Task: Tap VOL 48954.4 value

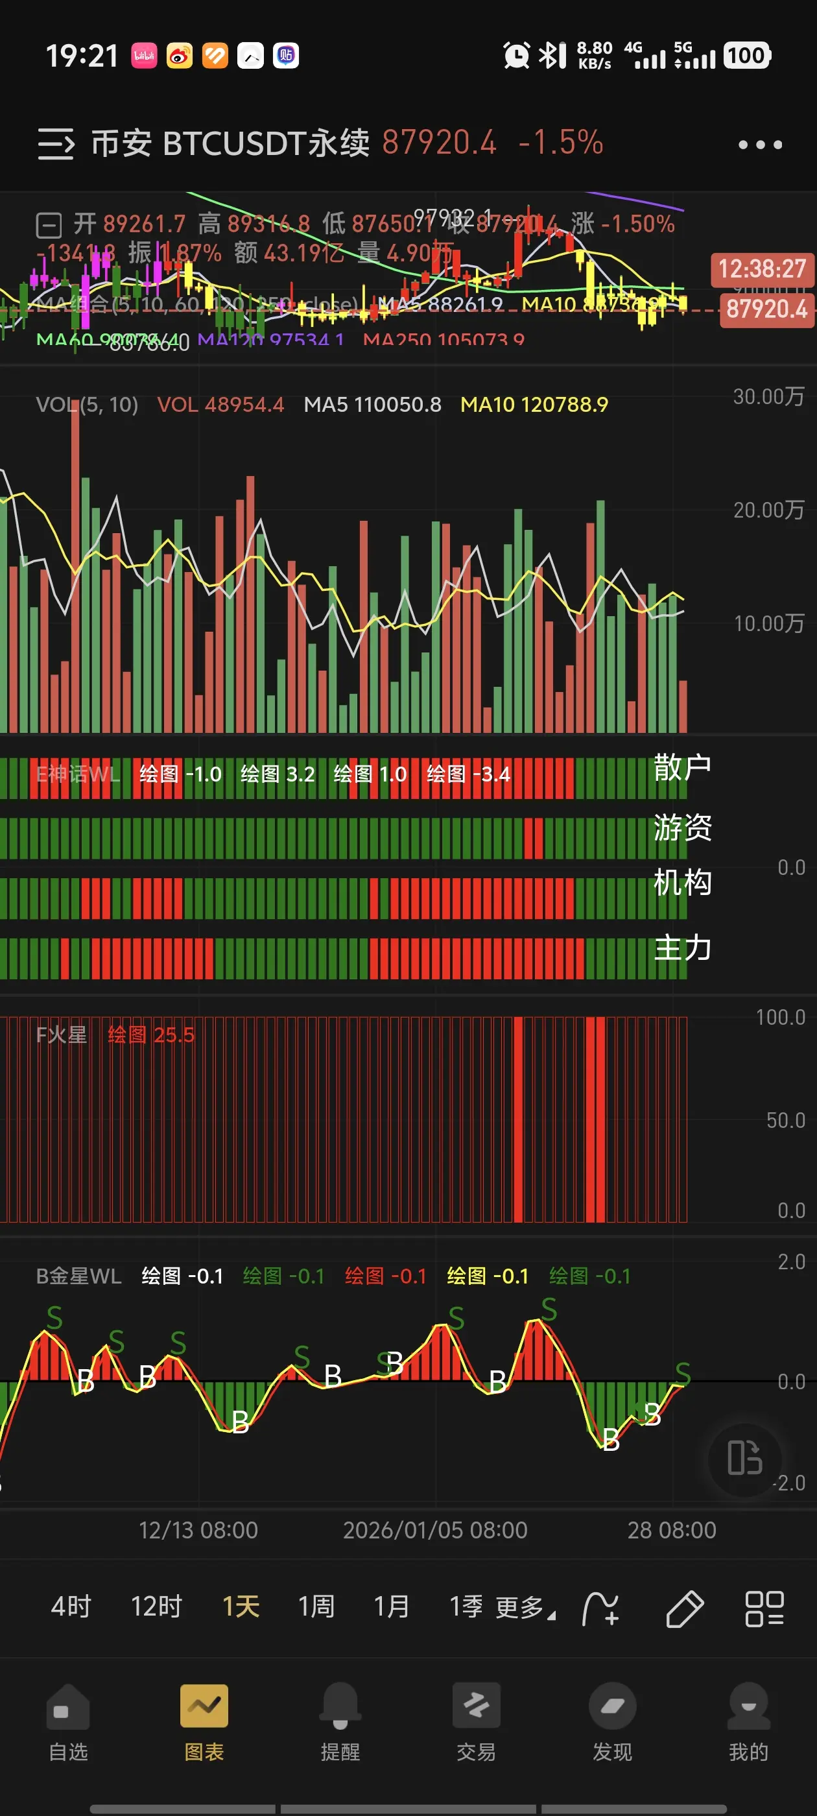Action: (220, 405)
